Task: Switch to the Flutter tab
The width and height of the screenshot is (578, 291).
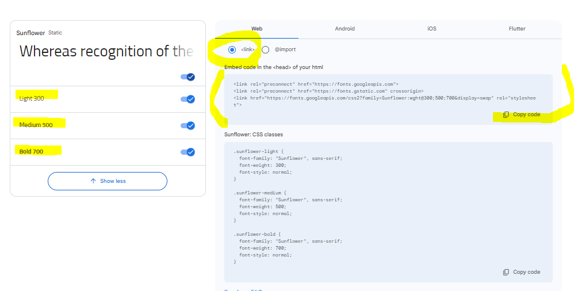Action: [x=517, y=29]
